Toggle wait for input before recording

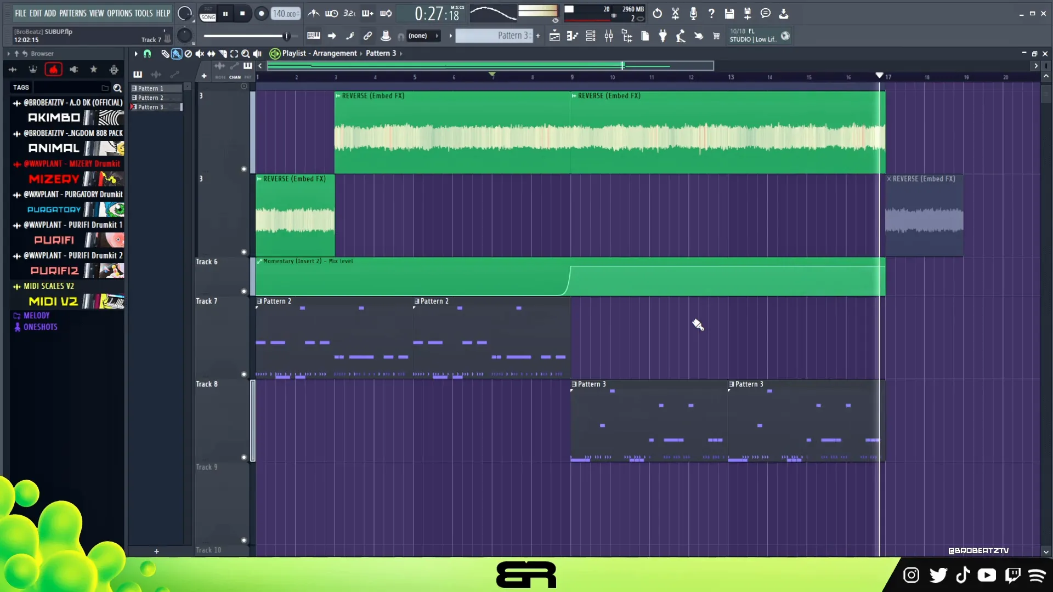[x=331, y=13]
